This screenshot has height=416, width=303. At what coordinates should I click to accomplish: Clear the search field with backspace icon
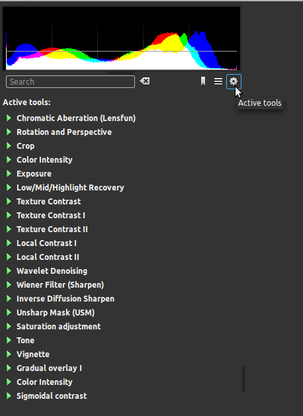[x=145, y=81]
